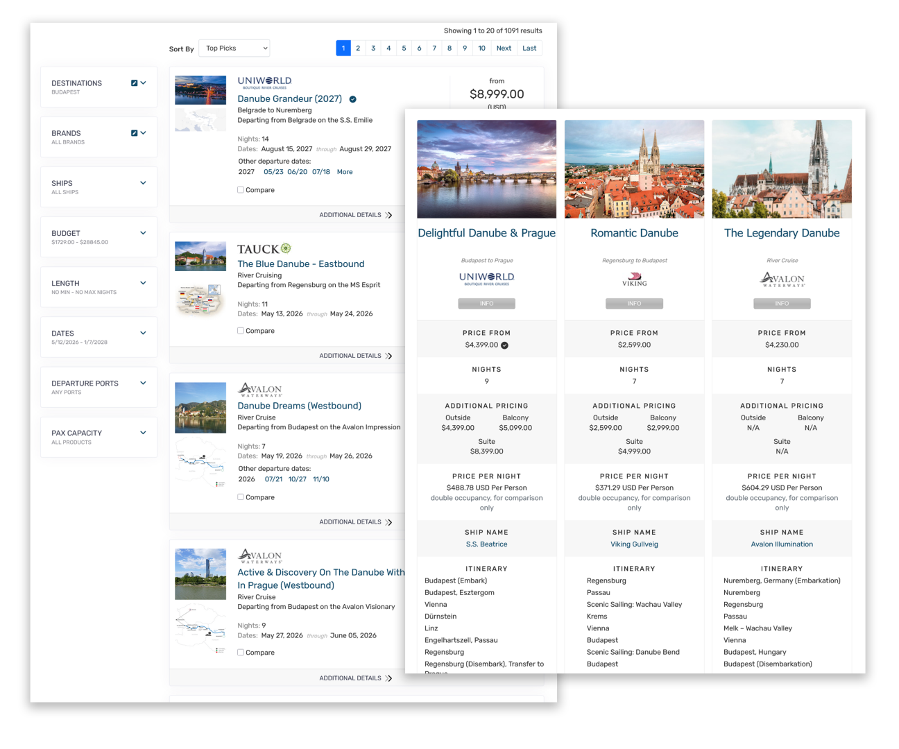Open the S.S. Beatrice ship link
Viewport: 899px width, 749px height.
coord(486,544)
